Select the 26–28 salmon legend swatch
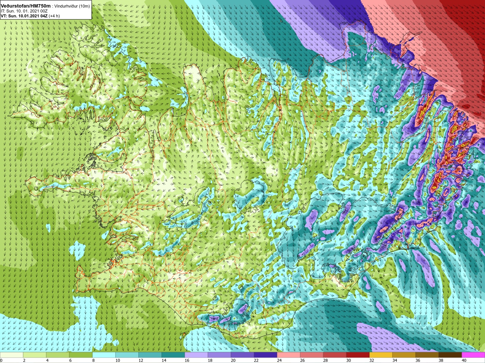485x363 pixels. [x=312, y=355]
